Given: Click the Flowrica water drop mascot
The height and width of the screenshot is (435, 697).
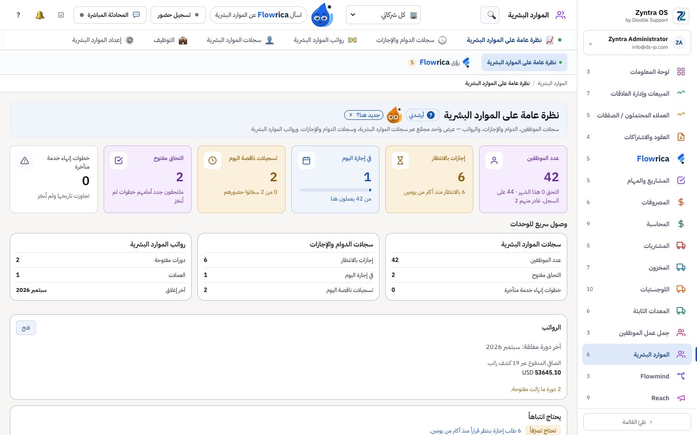Looking at the screenshot, I should (x=322, y=15).
